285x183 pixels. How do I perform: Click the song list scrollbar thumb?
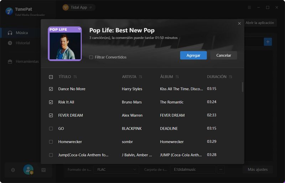[x=243, y=87]
